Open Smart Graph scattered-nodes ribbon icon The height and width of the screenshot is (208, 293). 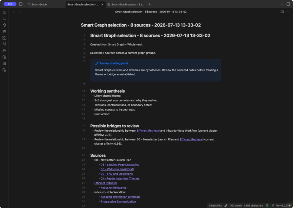click(x=4, y=44)
